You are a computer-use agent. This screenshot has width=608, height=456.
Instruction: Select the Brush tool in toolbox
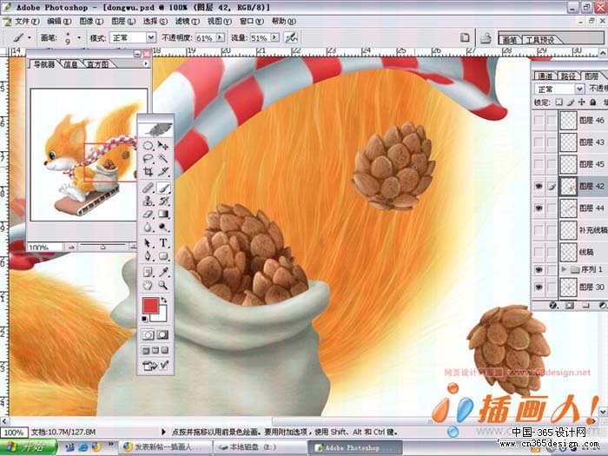(163, 188)
